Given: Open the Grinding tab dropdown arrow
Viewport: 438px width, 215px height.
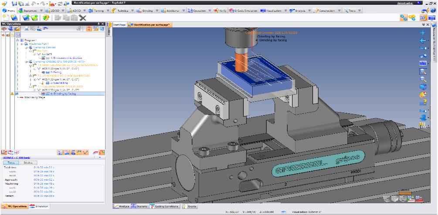Looking at the screenshot, I should [157, 10].
